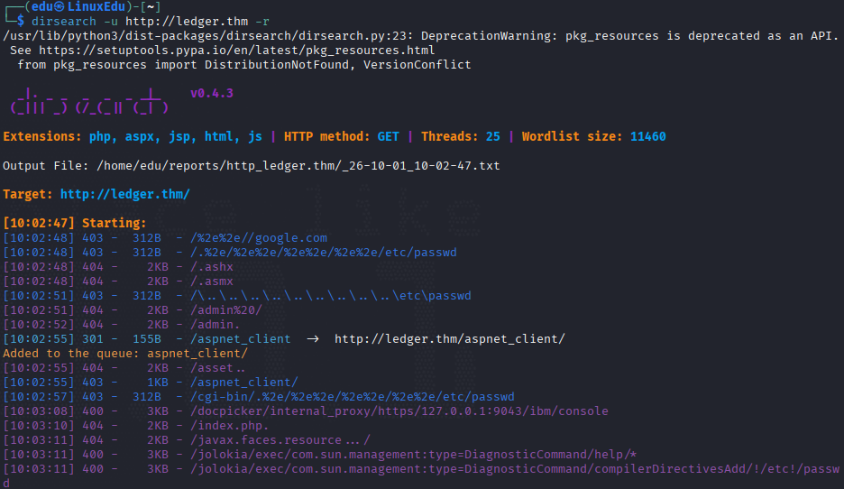
Task: Click the aspnet_client redirect URL
Action: click(x=449, y=338)
